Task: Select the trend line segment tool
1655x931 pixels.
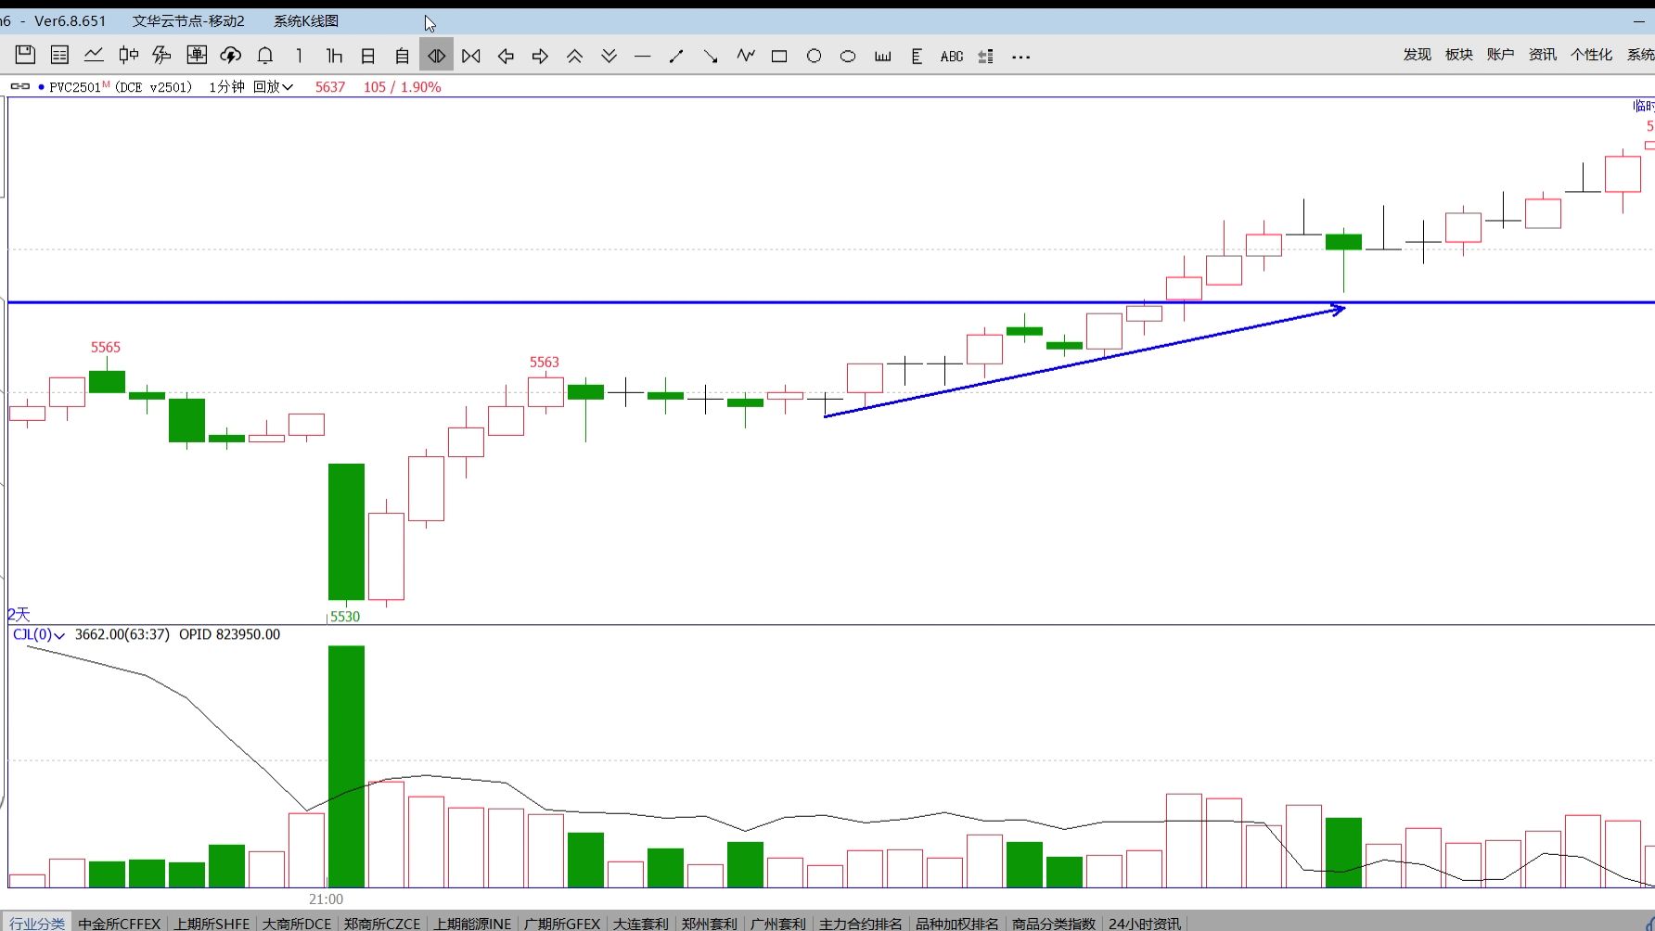Action: pyautogui.click(x=676, y=57)
